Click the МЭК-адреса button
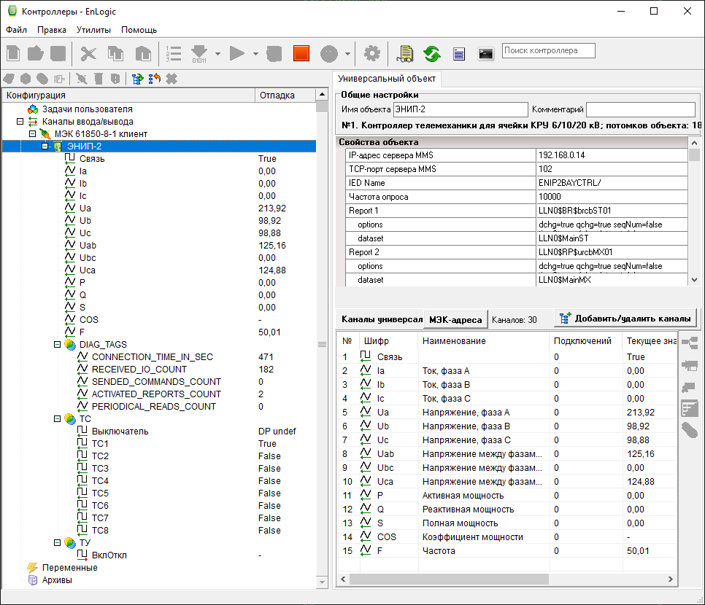The width and height of the screenshot is (705, 605). [455, 319]
